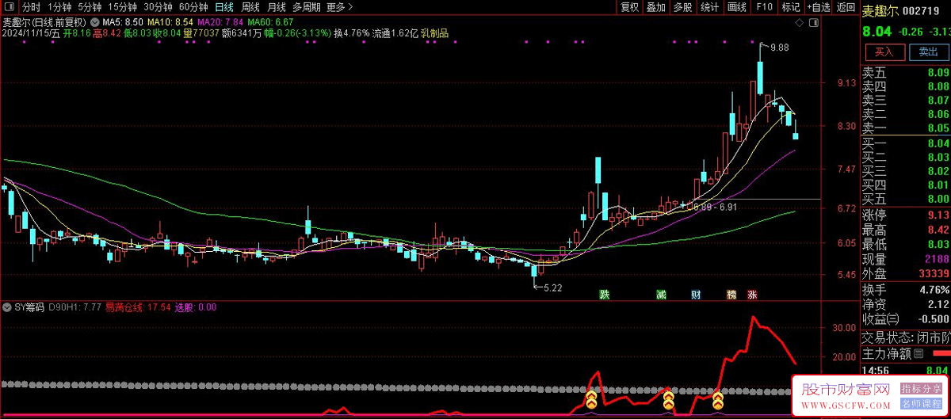Click the 6.89 - 6.91 price range label
Viewport: 951px width, 419px height.
(x=715, y=207)
